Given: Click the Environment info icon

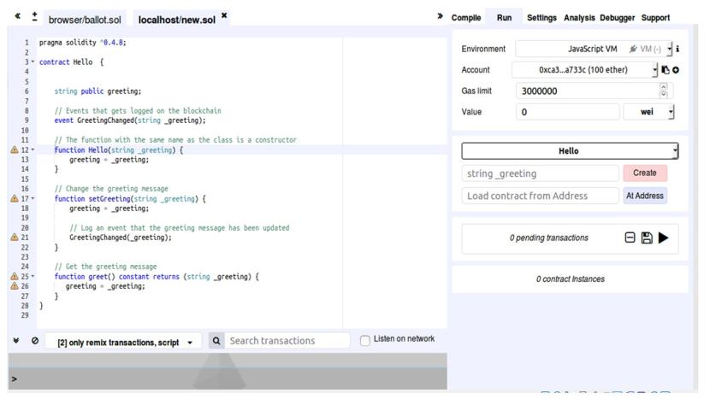Looking at the screenshot, I should pyautogui.click(x=677, y=50).
